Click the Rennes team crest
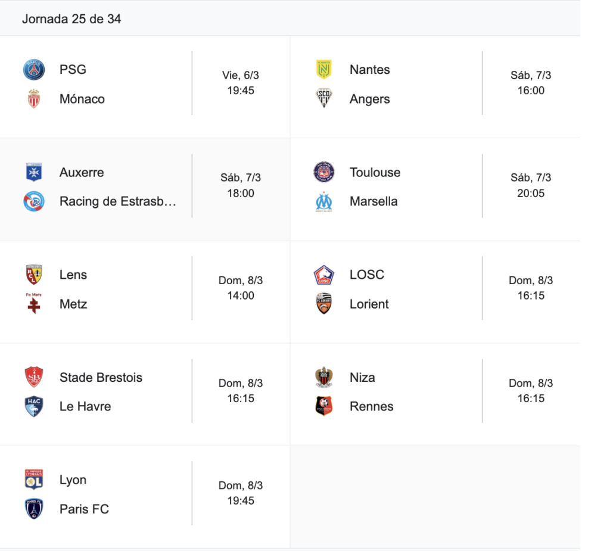Image resolution: width=610 pixels, height=551 pixels. pos(324,406)
